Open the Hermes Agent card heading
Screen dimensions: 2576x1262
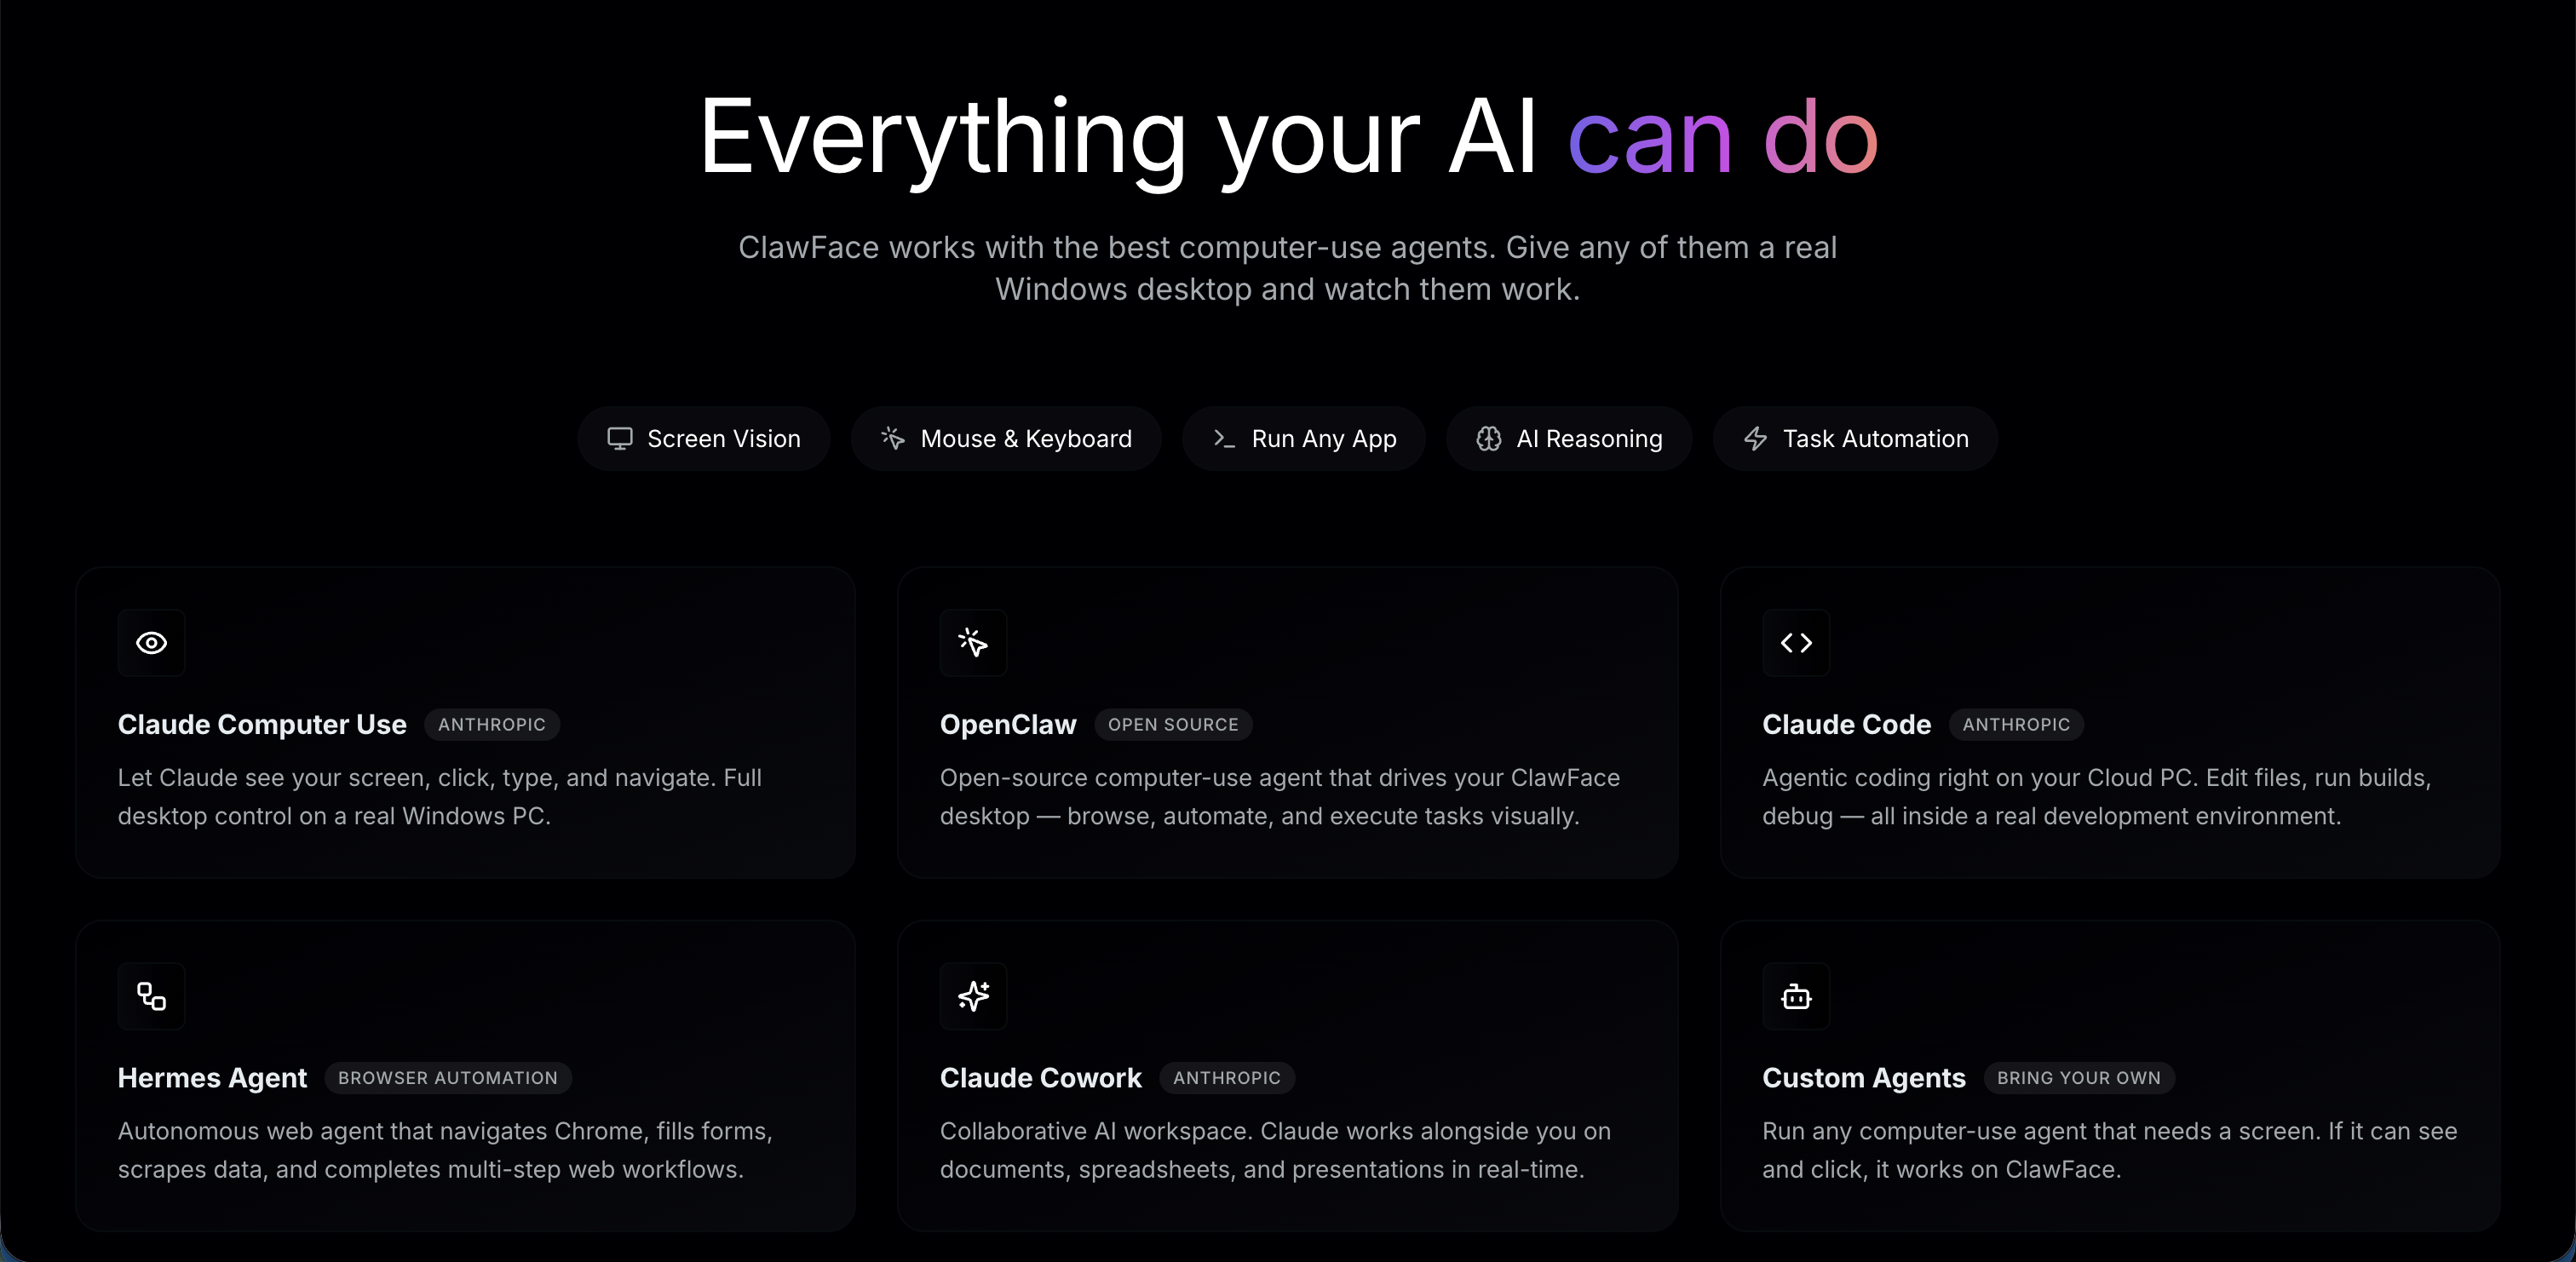click(x=212, y=1078)
